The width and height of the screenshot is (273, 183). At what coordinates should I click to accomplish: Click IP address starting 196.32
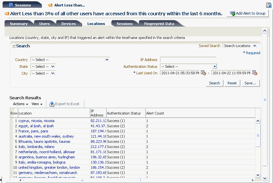pos(98,157)
